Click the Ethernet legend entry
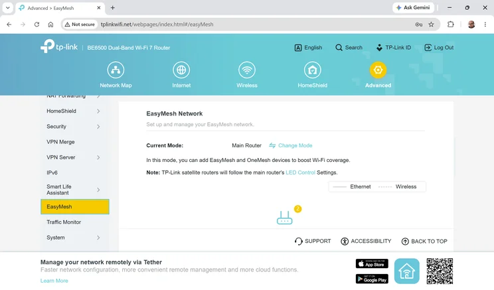 (x=352, y=186)
